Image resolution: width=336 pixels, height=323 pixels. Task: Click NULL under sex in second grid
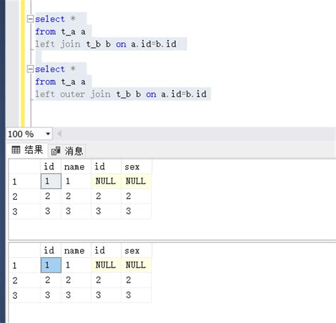(x=136, y=265)
